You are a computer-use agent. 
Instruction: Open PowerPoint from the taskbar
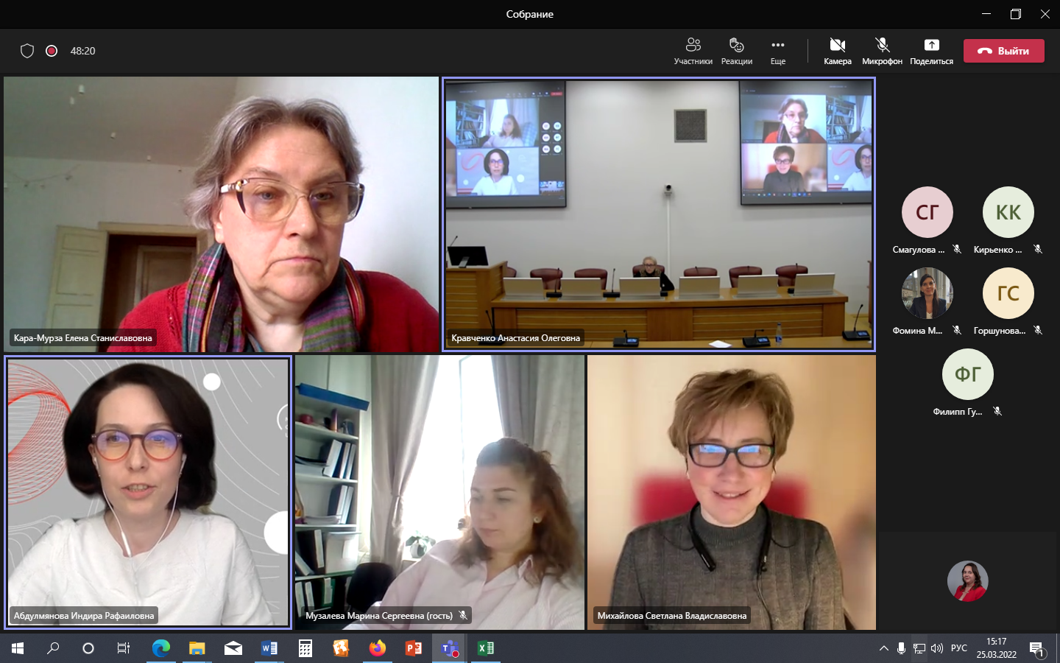(414, 648)
